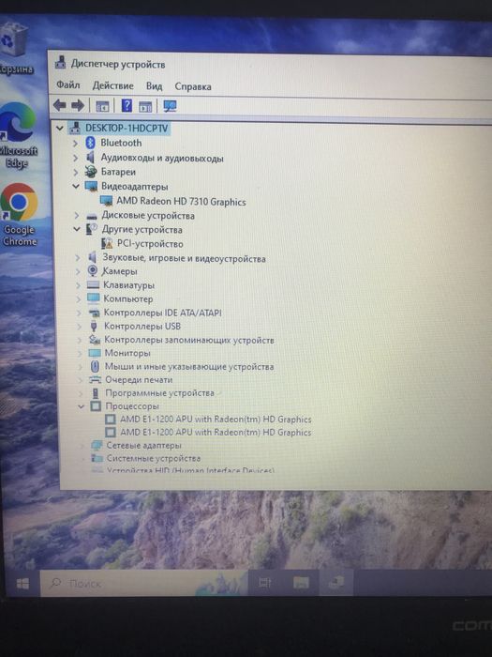The image size is (492, 657).
Task: Click the mouse icon beside Мыши и иные указывающие устройства
Action: tap(95, 367)
